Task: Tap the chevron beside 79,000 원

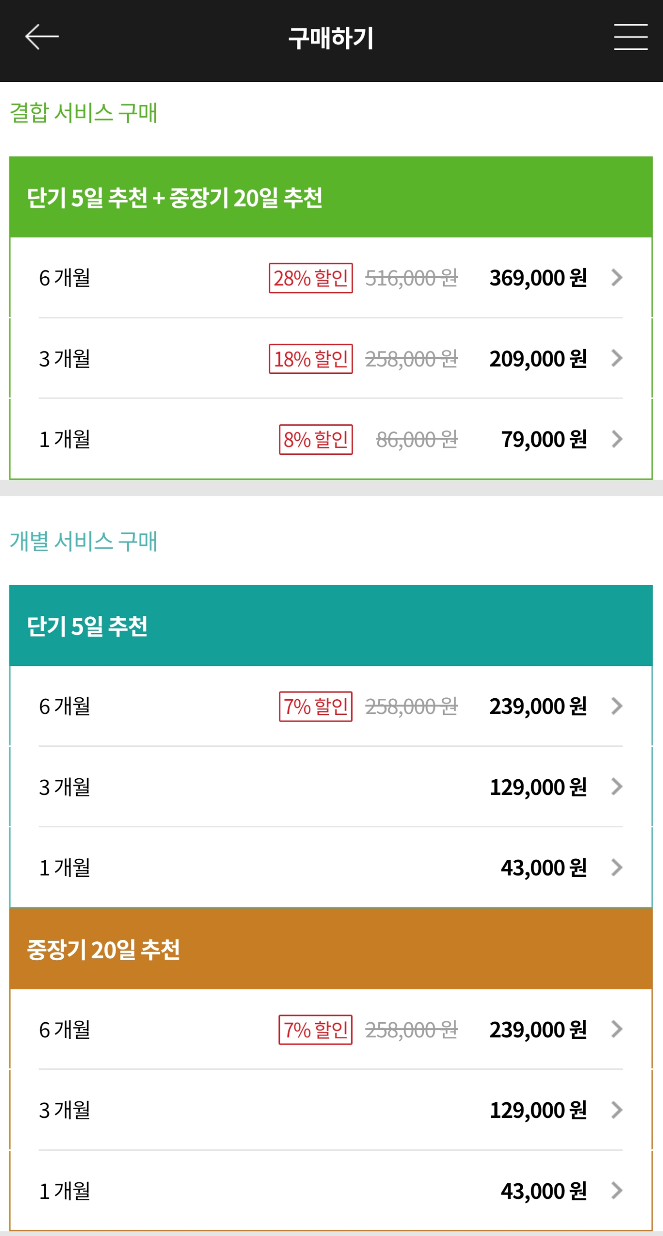Action: [x=617, y=439]
